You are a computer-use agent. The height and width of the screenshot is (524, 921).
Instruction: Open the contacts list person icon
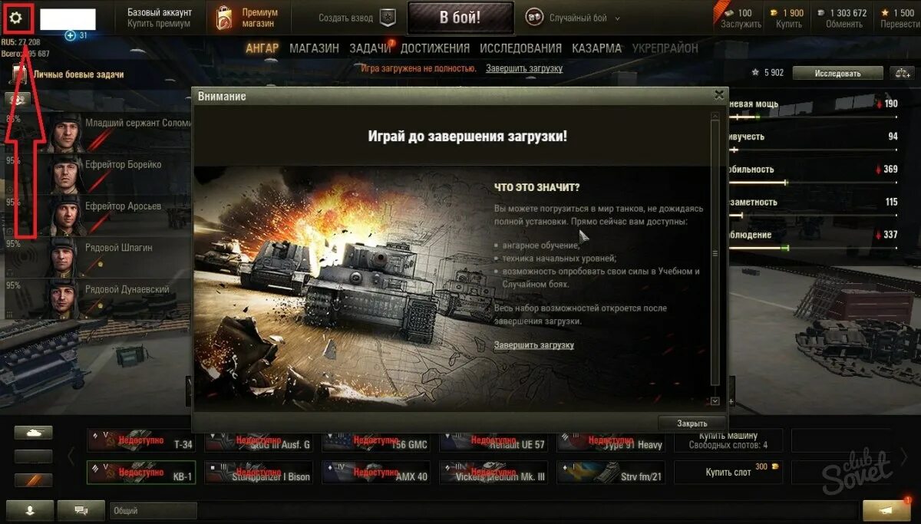29,509
